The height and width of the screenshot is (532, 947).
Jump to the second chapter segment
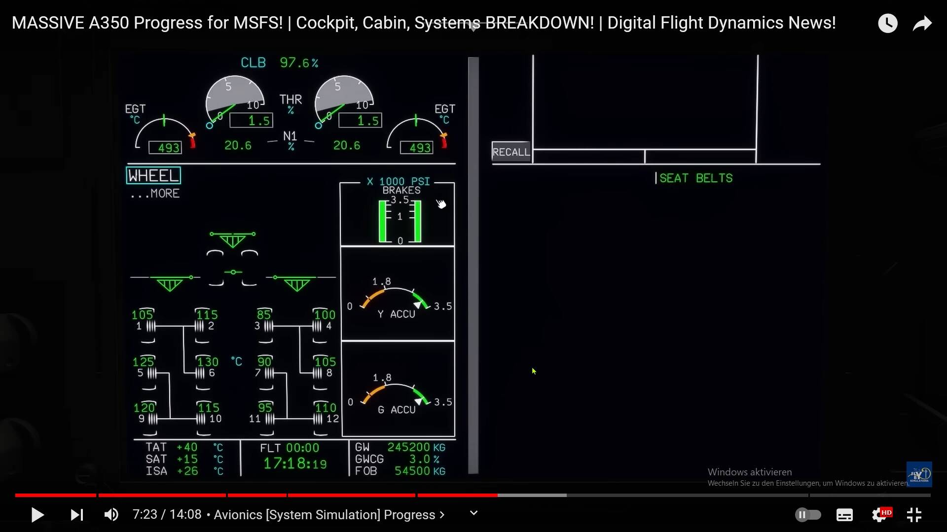tap(163, 496)
